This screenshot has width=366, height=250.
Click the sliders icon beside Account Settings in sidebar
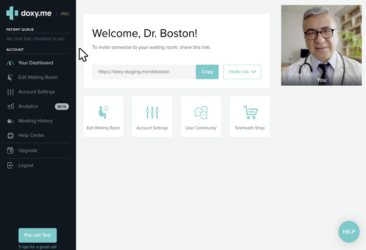[10, 92]
